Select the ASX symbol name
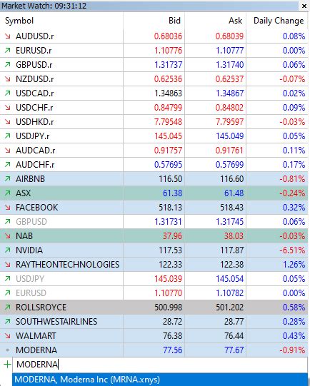310x386 pixels. (x=23, y=193)
